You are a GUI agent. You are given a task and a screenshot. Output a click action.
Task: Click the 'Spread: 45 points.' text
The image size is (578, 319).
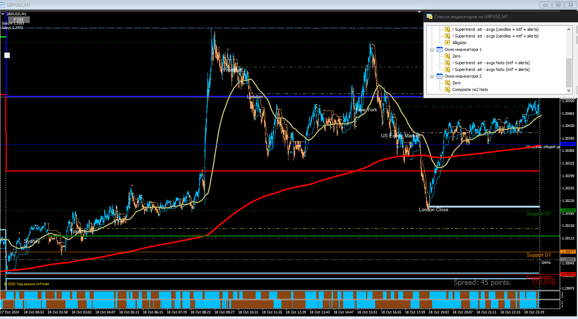[482, 283]
